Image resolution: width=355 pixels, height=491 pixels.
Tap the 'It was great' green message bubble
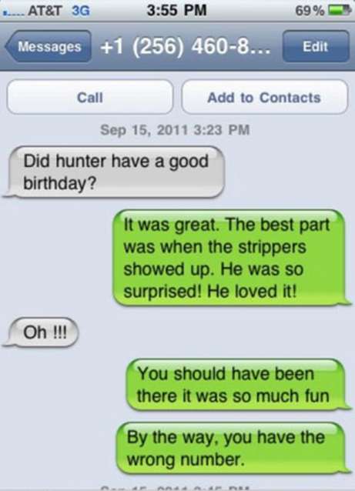point(231,258)
